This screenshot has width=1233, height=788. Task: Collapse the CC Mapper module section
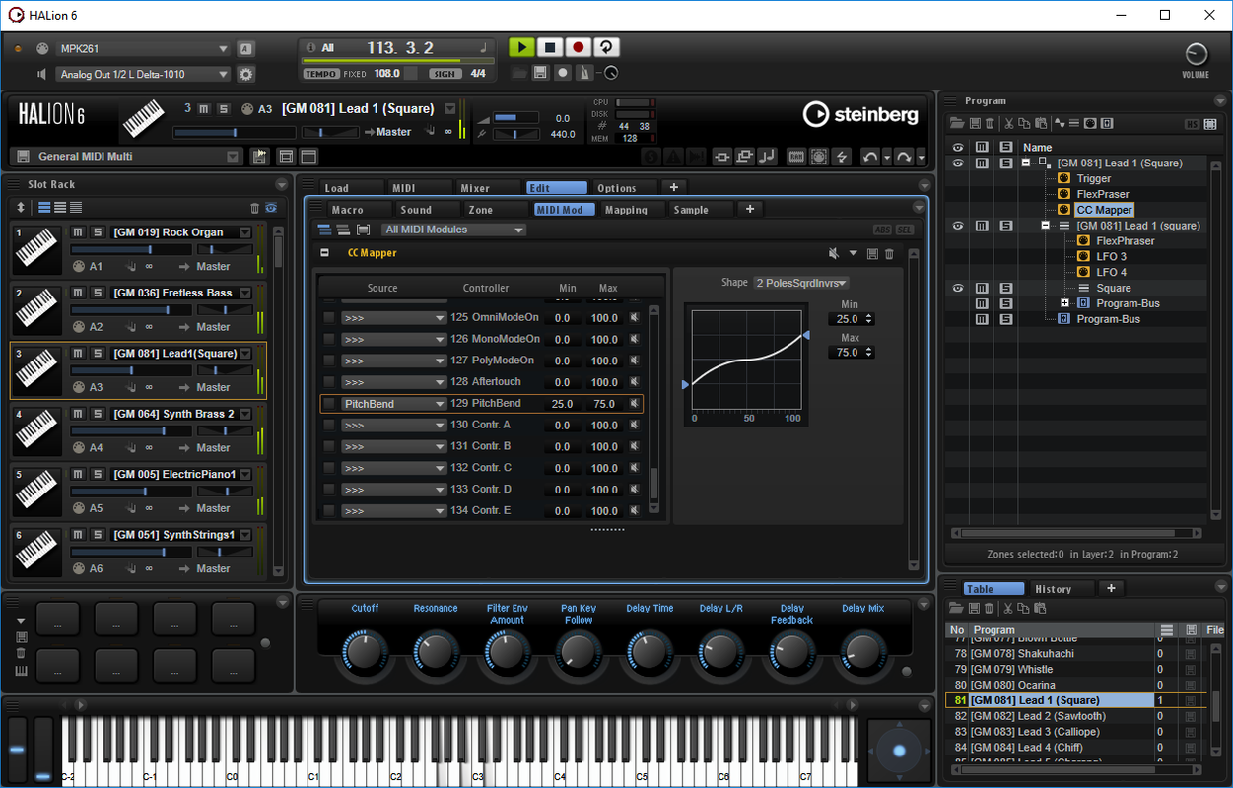coord(324,253)
